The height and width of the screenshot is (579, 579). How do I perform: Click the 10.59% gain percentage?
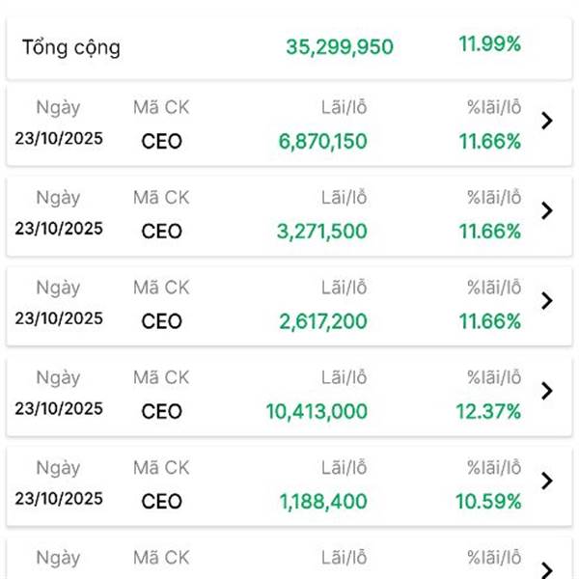pos(489,501)
